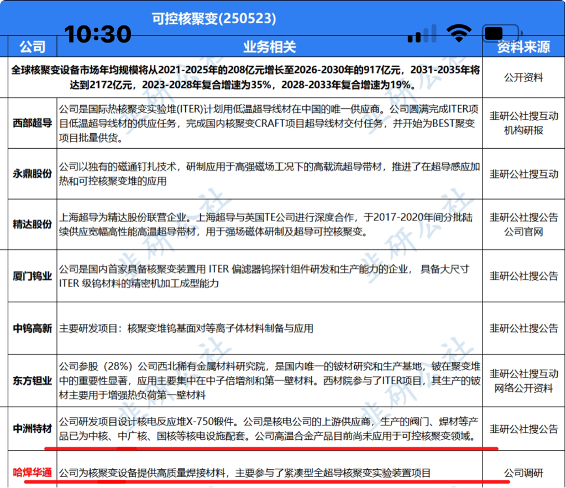Viewport: 566px width, 488px height.
Task: Click the 东方钽业 description about 铍材研究
Action: pos(270,381)
